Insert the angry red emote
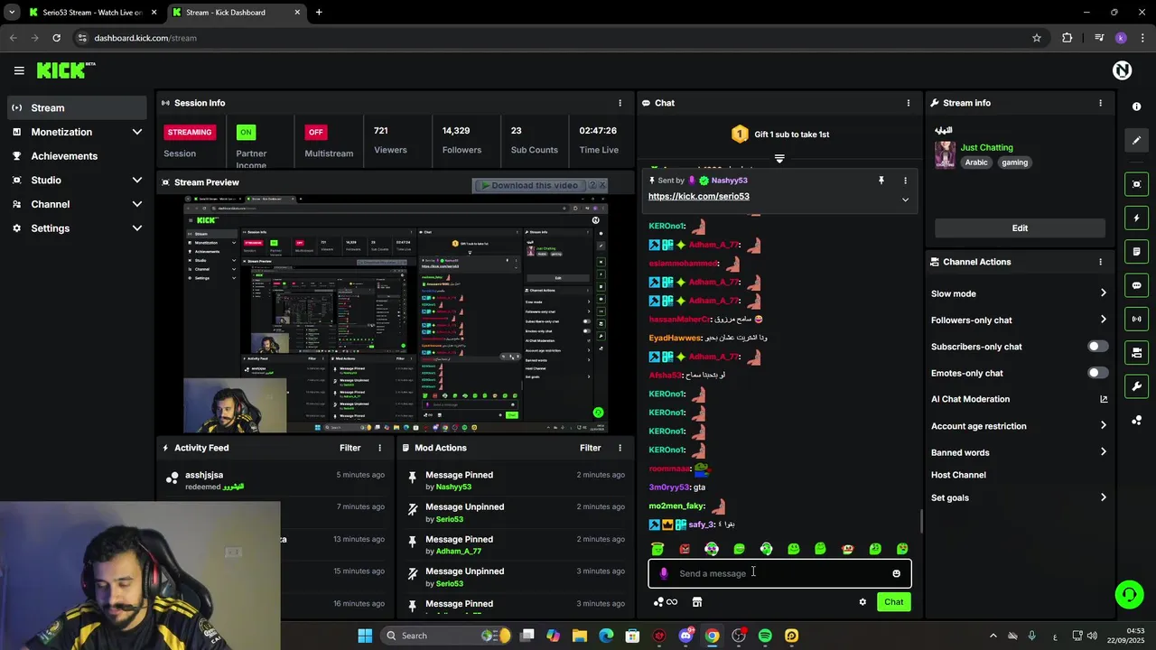The width and height of the screenshot is (1156, 650). pyautogui.click(x=685, y=549)
